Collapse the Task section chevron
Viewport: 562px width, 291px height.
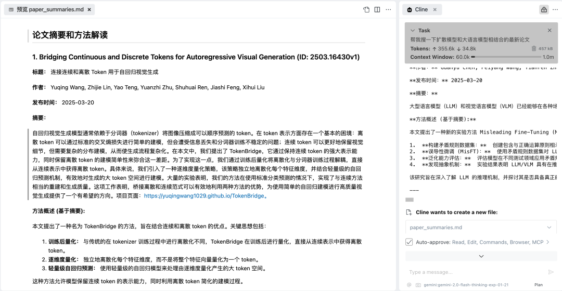click(x=413, y=31)
